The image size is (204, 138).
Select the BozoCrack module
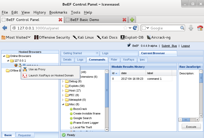click(x=80, y=109)
